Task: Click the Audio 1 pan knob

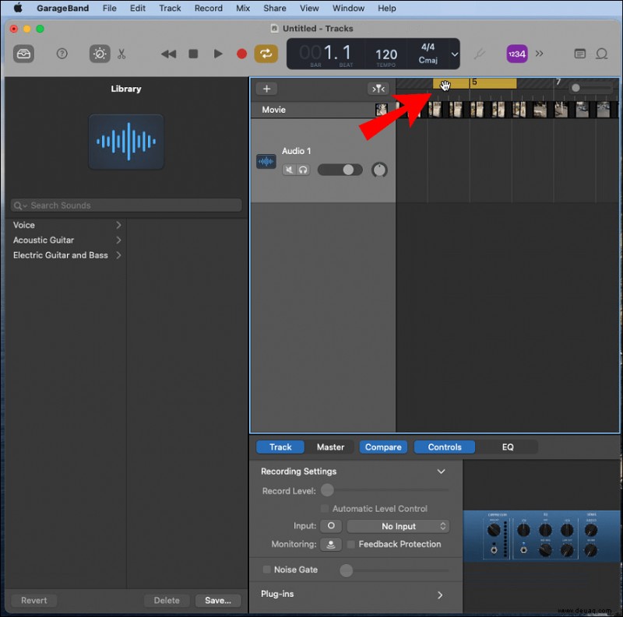Action: (x=379, y=170)
